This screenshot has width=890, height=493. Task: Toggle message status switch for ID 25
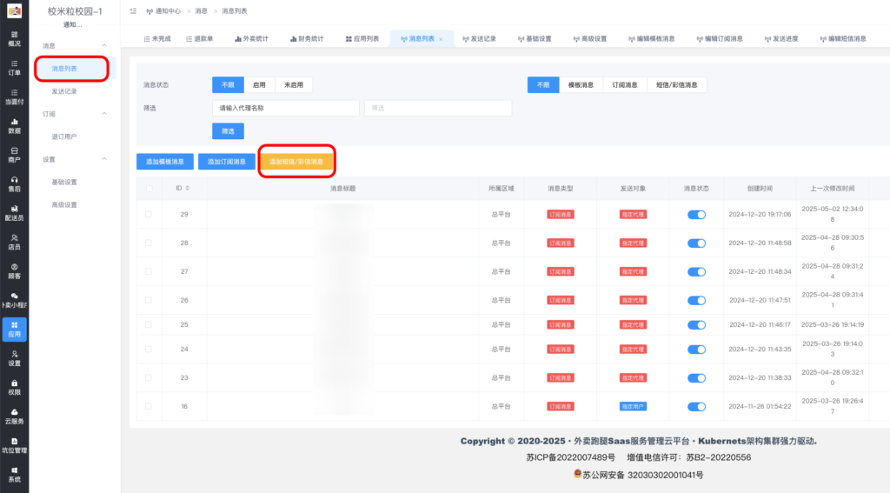click(696, 325)
